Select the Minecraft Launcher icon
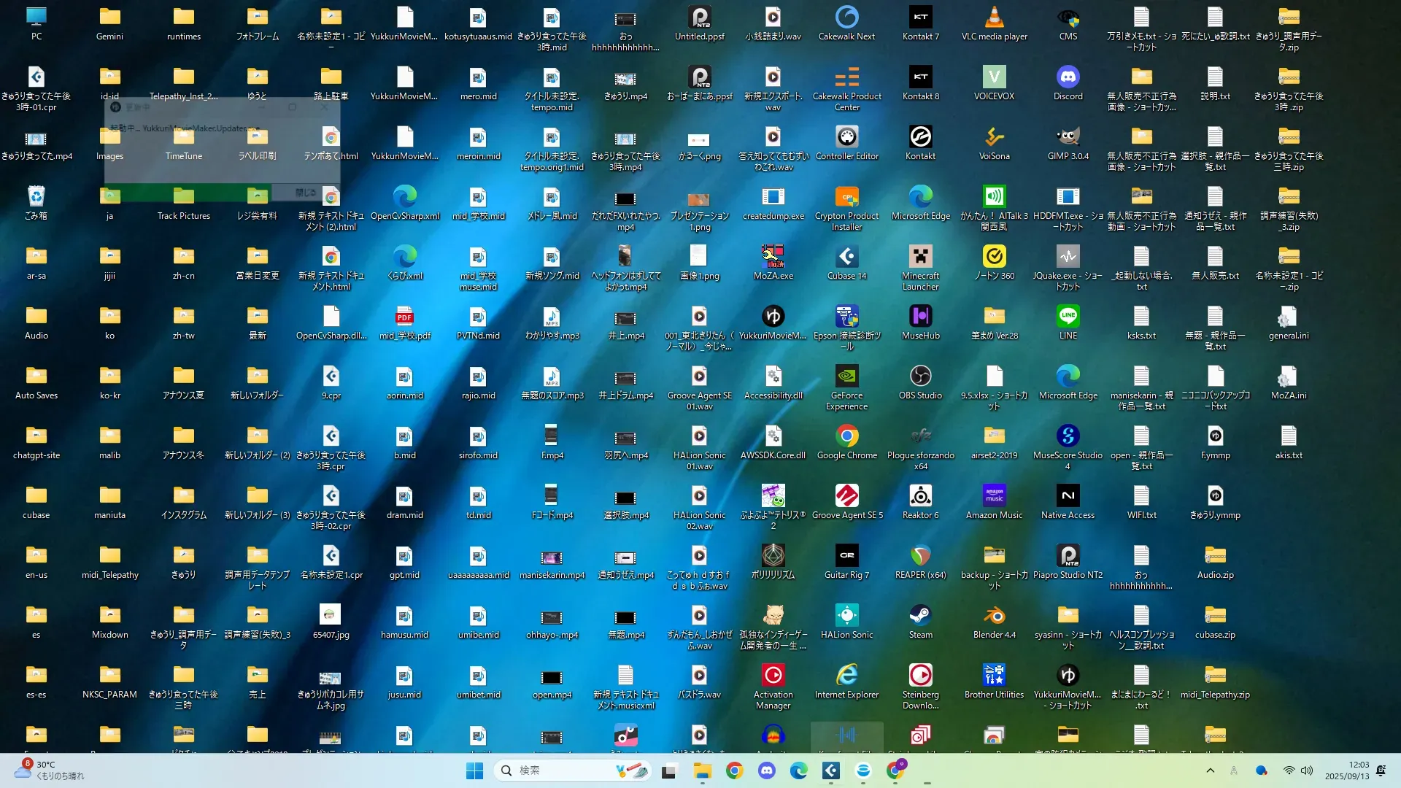This screenshot has width=1401, height=788. 920,257
